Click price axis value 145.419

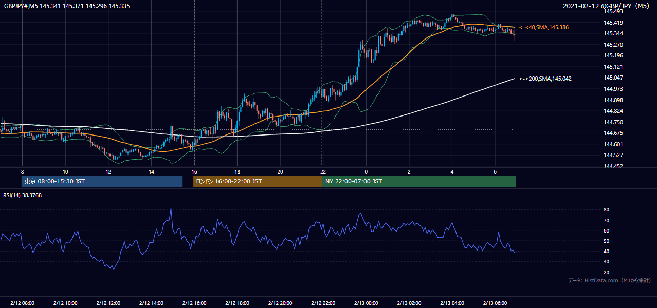(x=613, y=23)
